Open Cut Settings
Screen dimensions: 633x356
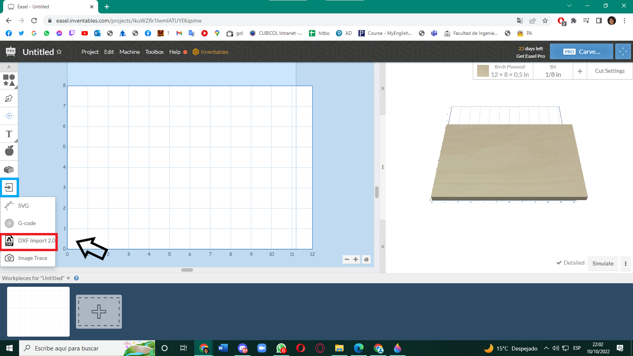point(610,71)
